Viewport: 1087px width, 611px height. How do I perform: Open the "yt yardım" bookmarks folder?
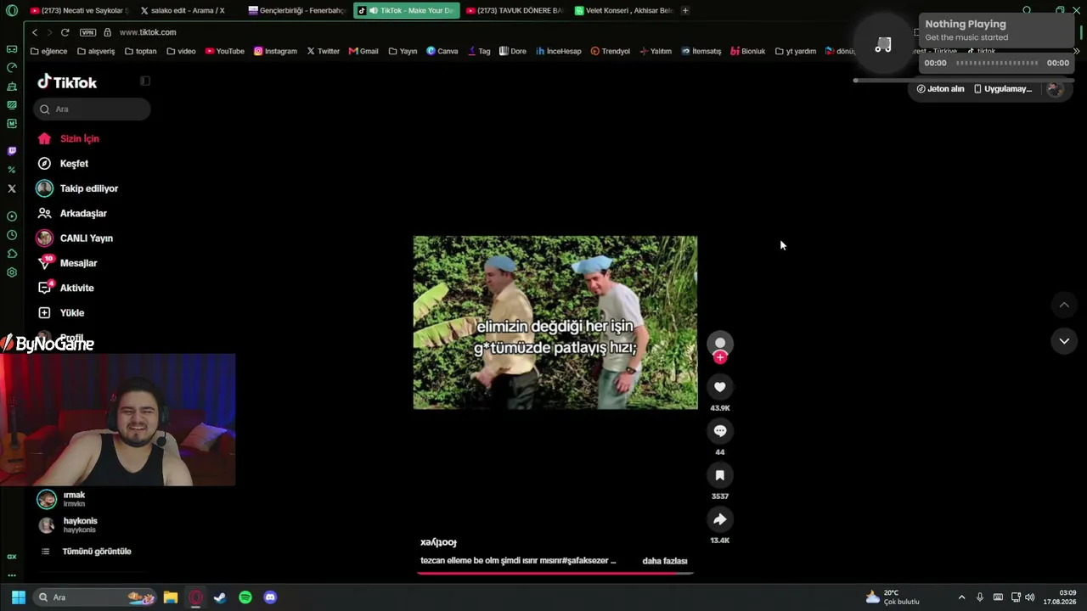tap(796, 51)
